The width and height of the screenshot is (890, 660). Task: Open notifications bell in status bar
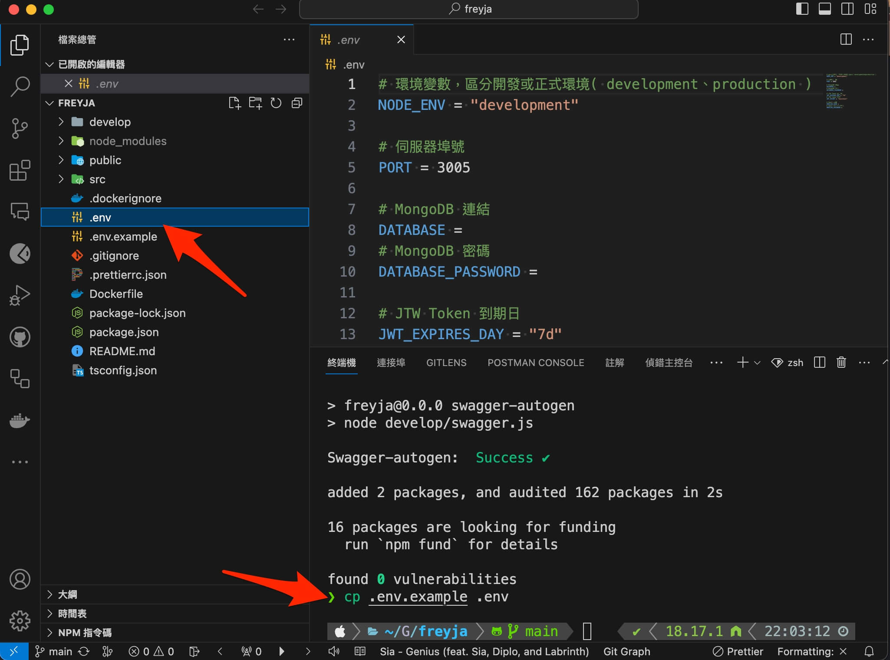pyautogui.click(x=869, y=651)
